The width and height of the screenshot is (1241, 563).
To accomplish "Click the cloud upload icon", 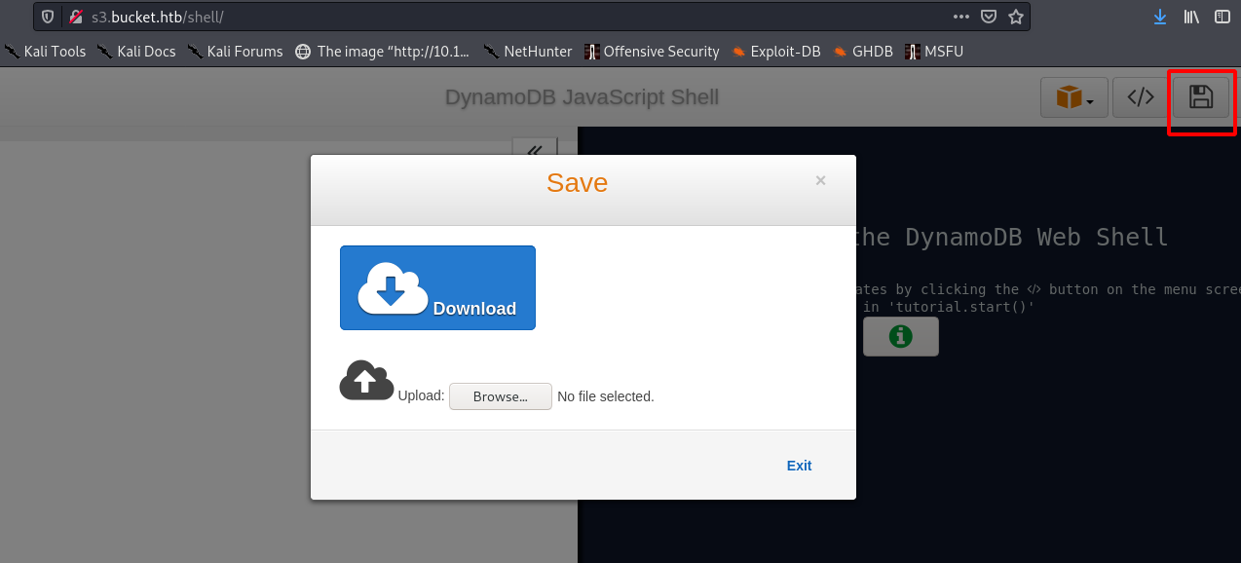I will click(365, 380).
